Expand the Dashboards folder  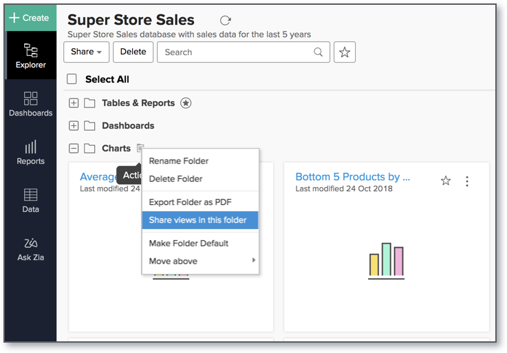[x=74, y=126]
